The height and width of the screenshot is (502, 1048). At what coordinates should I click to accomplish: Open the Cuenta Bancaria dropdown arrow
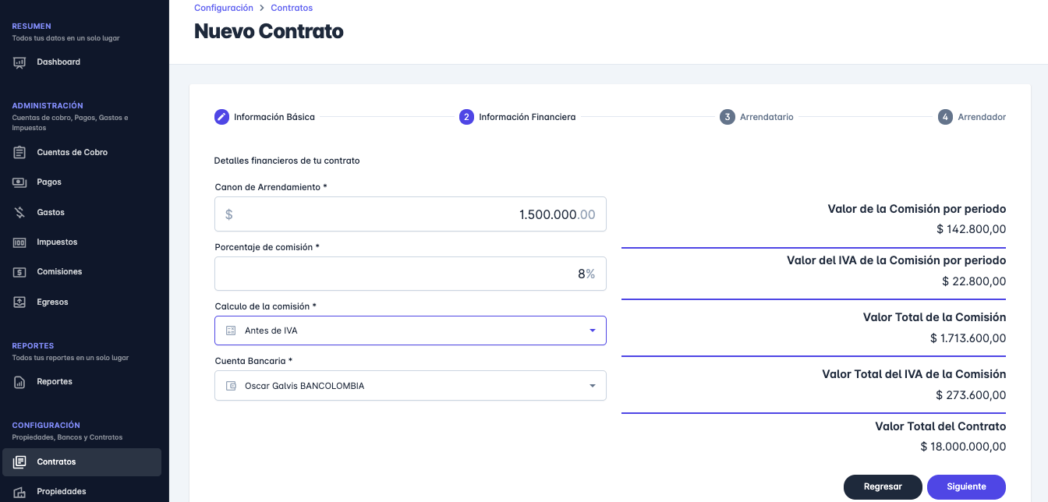(x=592, y=386)
